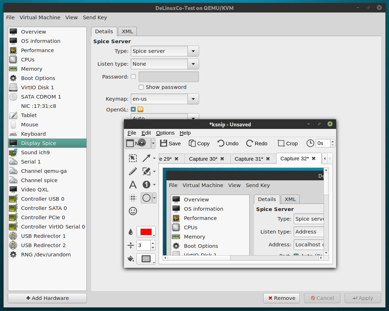
Task: Open New capture mode dropdown arrow
Action: (x=153, y=143)
